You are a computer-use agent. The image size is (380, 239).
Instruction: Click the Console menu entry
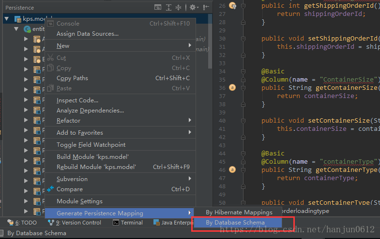coord(120,24)
